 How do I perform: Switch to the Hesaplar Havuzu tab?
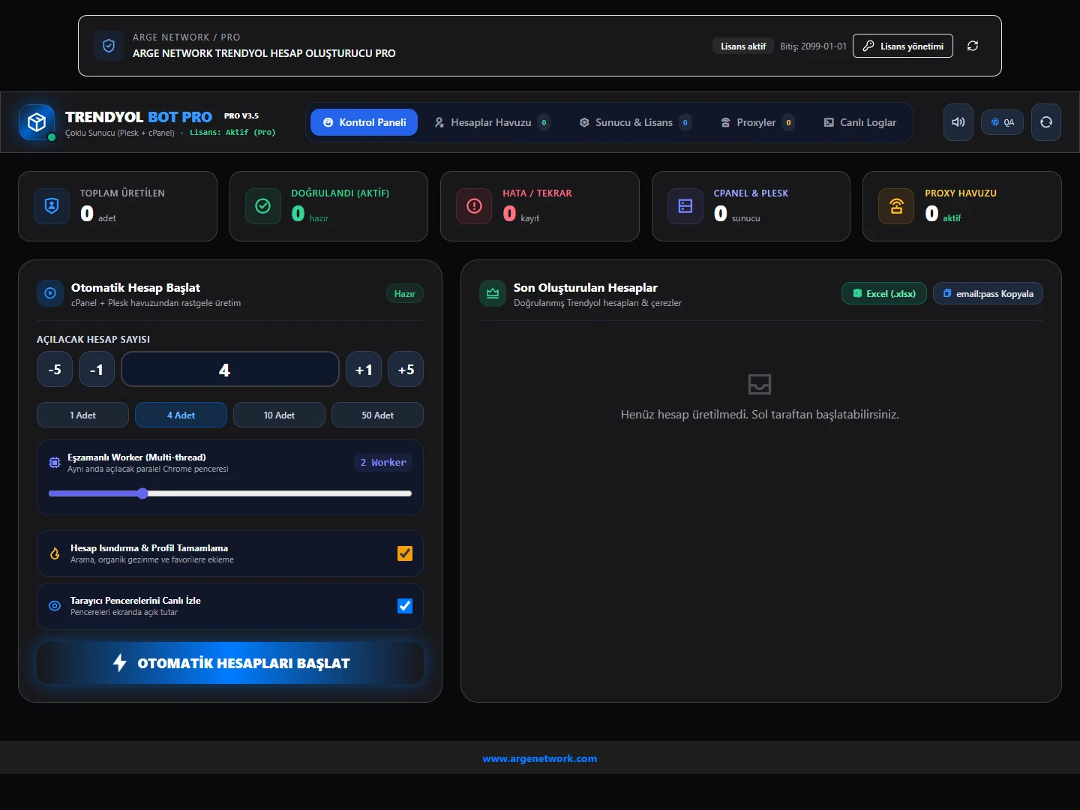pyautogui.click(x=492, y=122)
